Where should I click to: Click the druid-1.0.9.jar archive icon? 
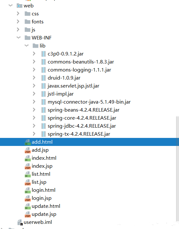(44, 78)
